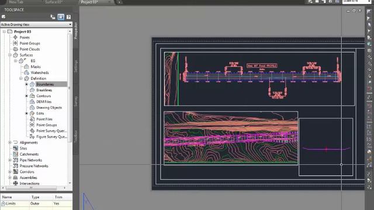374x210 pixels.
Task: Open the vertical Toolbox tab in Toolspace
Action: click(76, 136)
